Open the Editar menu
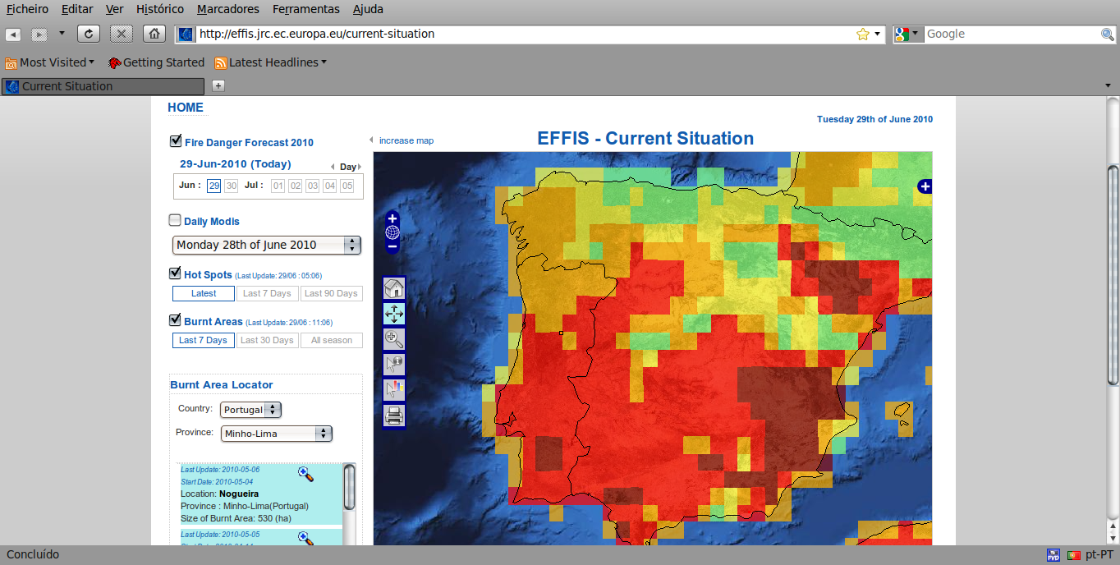Image resolution: width=1120 pixels, height=565 pixels. pyautogui.click(x=77, y=9)
